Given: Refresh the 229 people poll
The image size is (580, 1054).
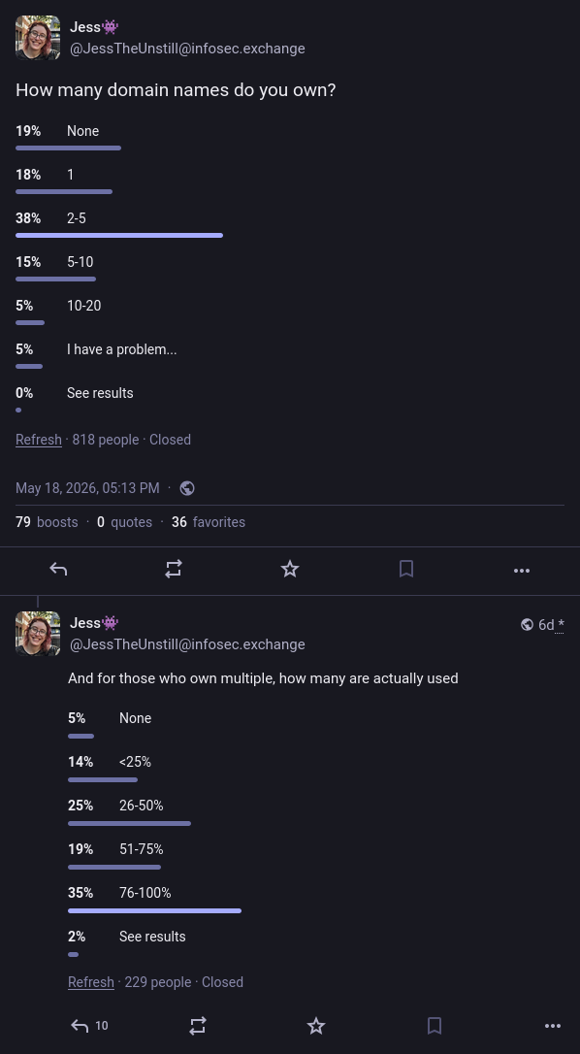Looking at the screenshot, I should point(91,982).
